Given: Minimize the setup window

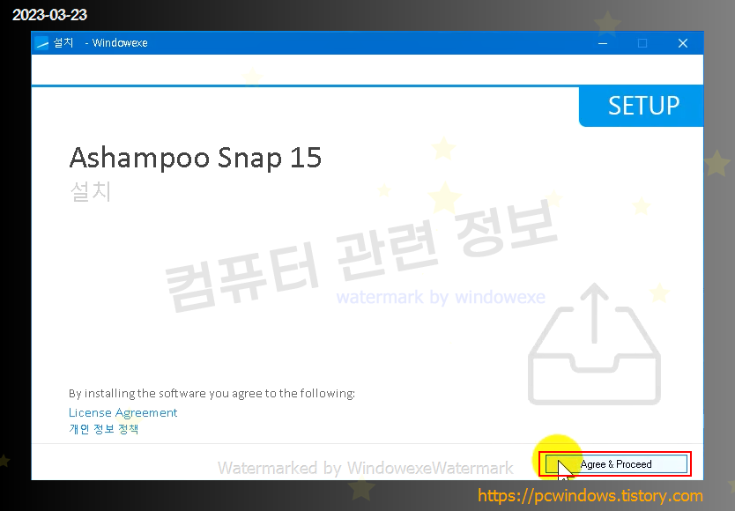Looking at the screenshot, I should [x=603, y=43].
